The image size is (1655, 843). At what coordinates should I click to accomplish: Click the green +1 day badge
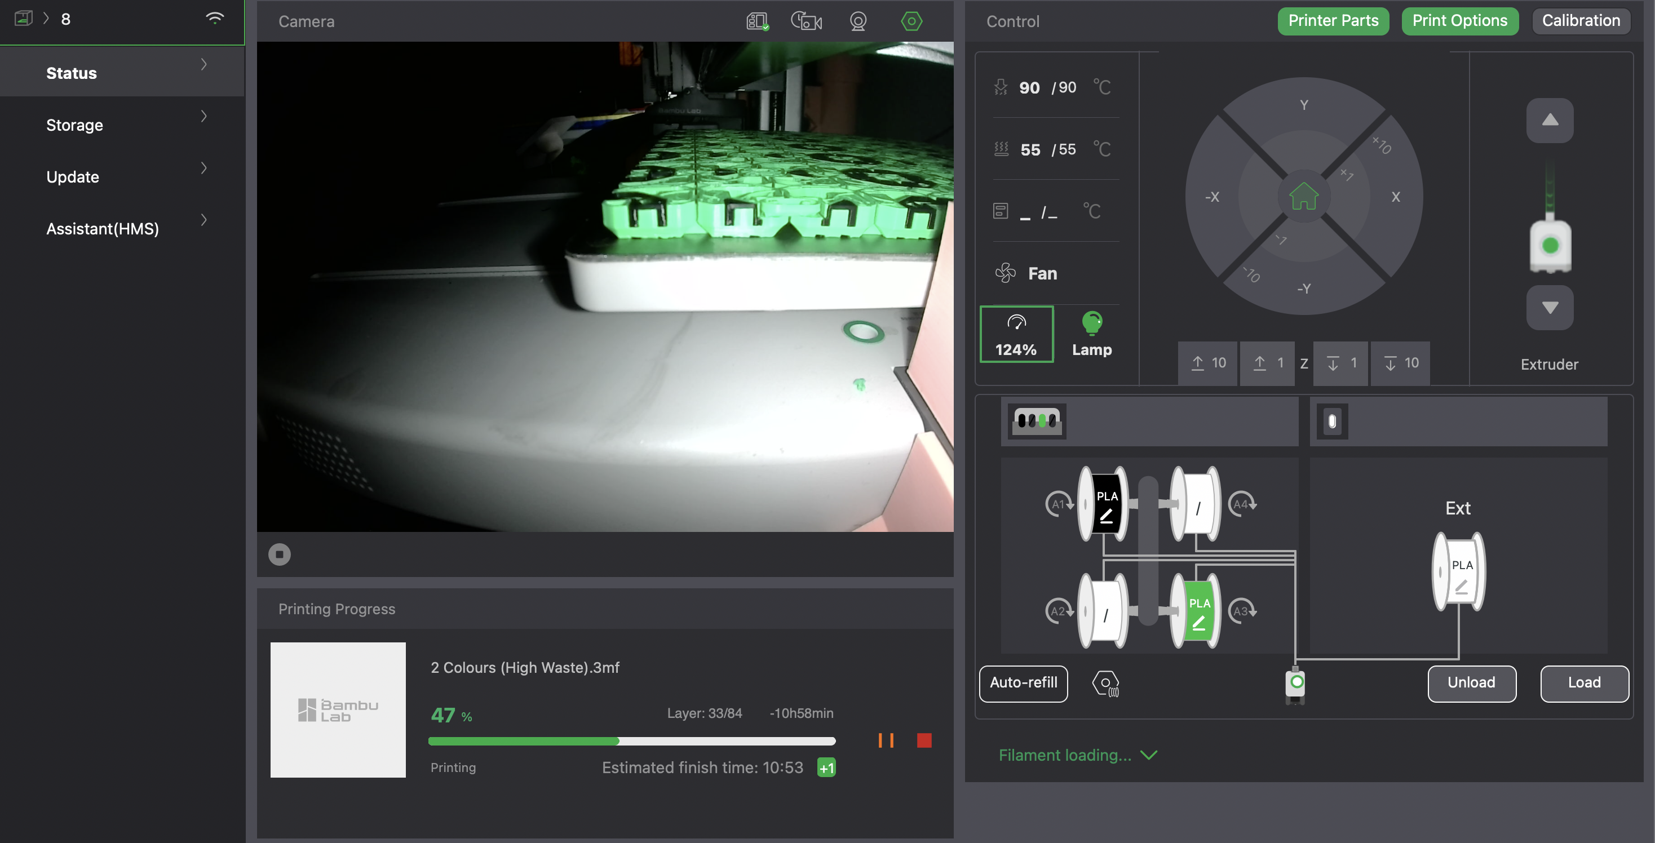(826, 768)
